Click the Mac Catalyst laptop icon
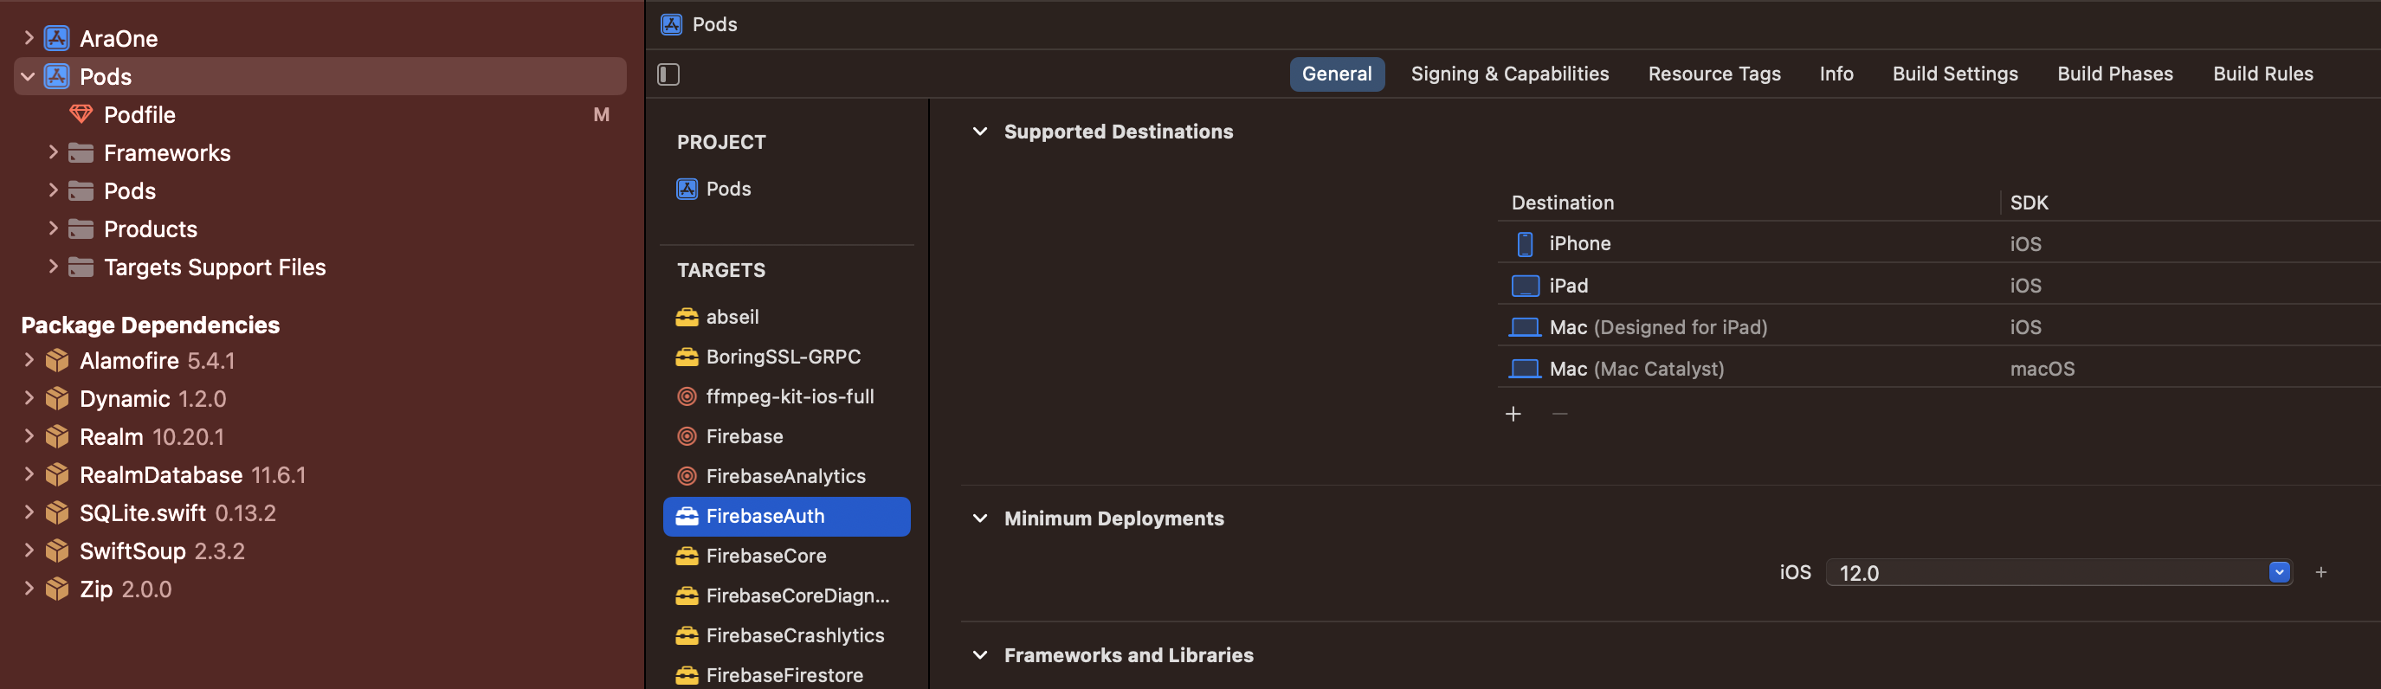2381x689 pixels. [1525, 369]
